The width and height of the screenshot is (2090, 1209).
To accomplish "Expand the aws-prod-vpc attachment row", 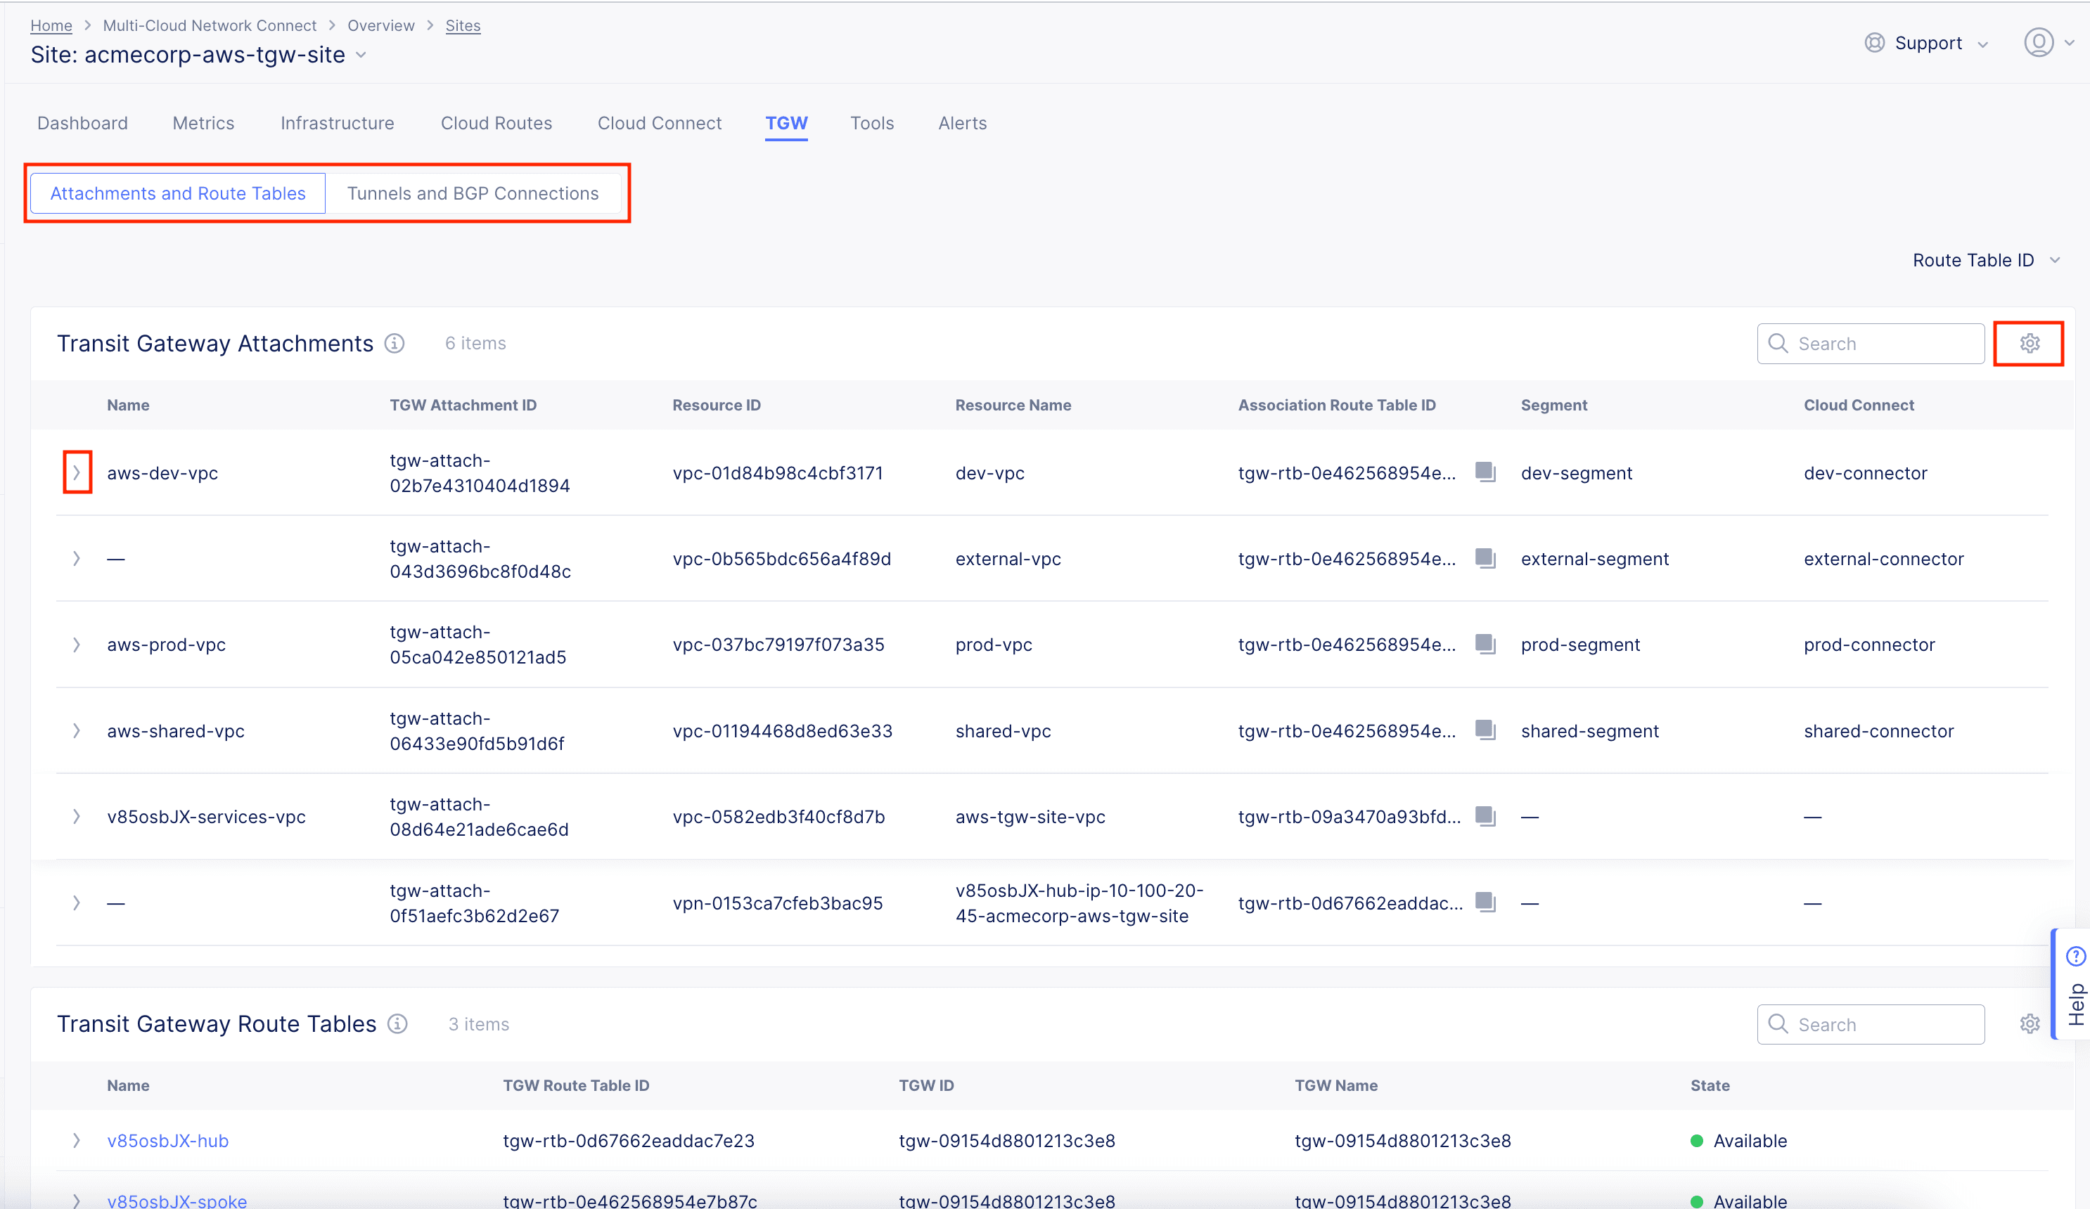I will [77, 645].
